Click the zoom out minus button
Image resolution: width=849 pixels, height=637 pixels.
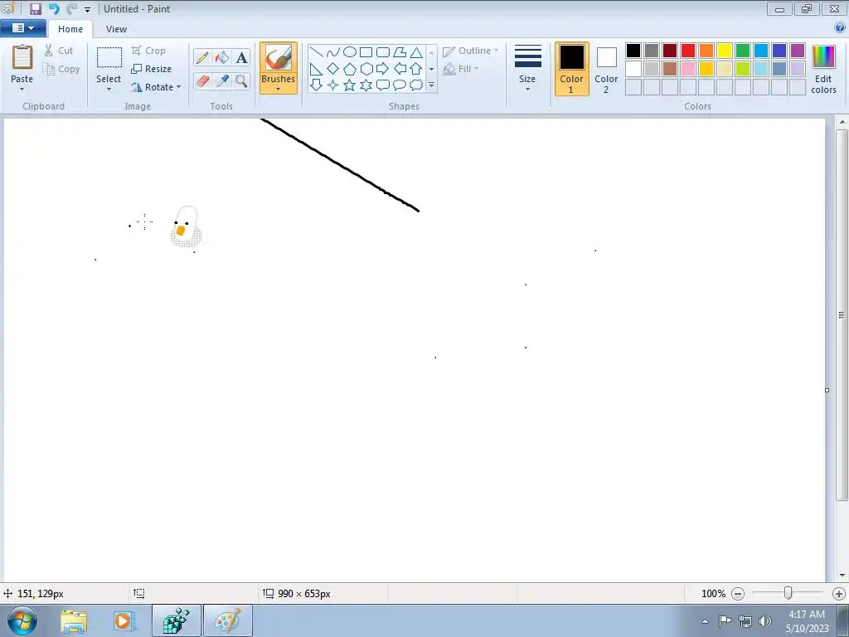coord(737,594)
